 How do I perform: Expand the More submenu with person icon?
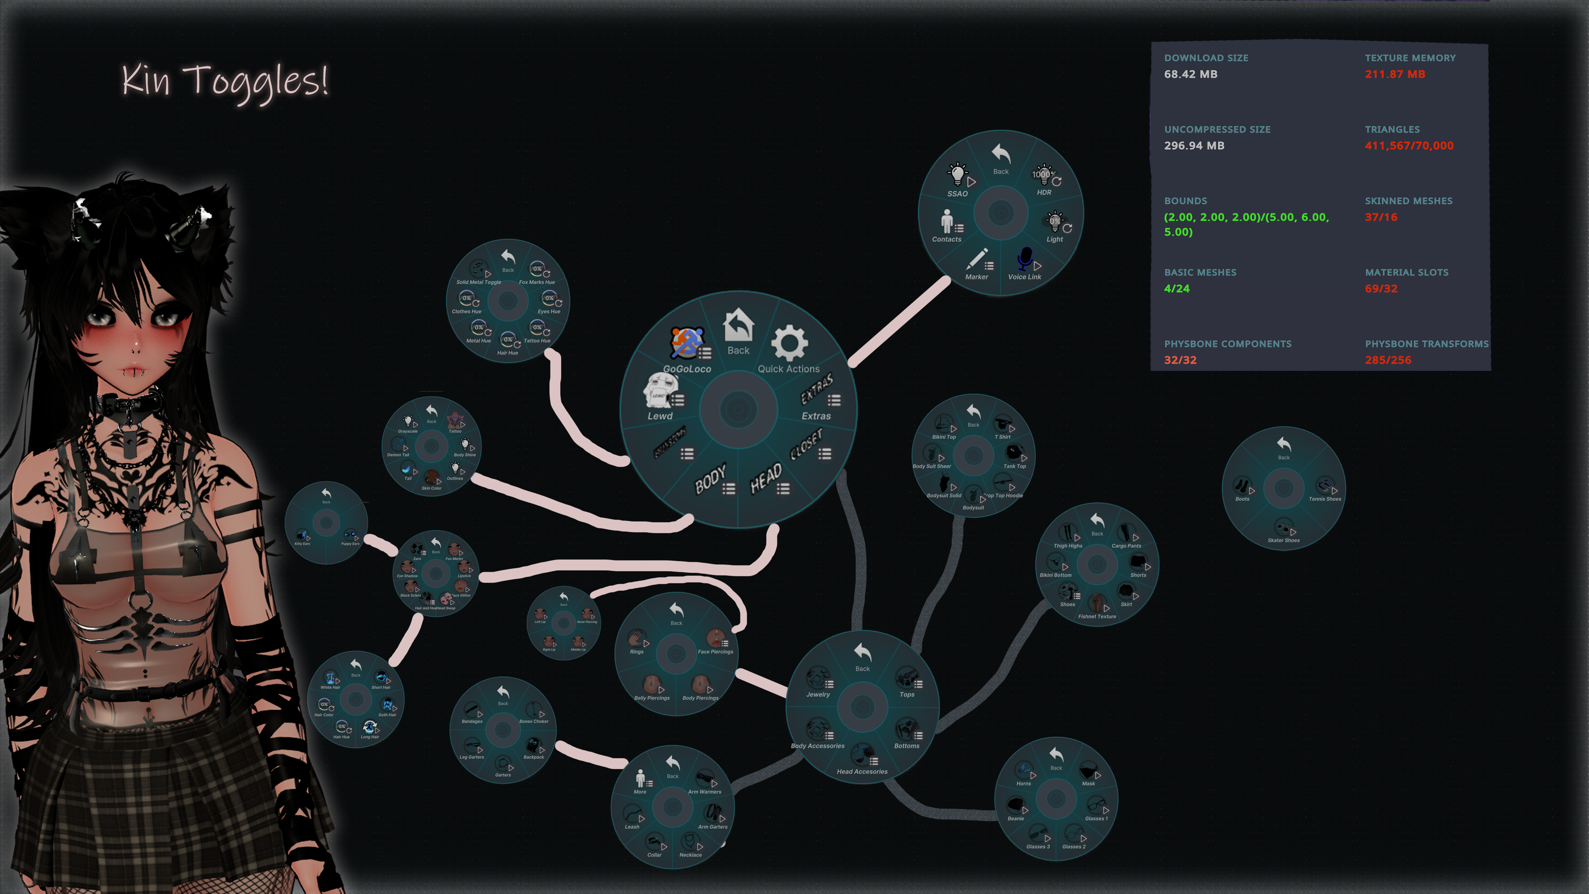[640, 779]
